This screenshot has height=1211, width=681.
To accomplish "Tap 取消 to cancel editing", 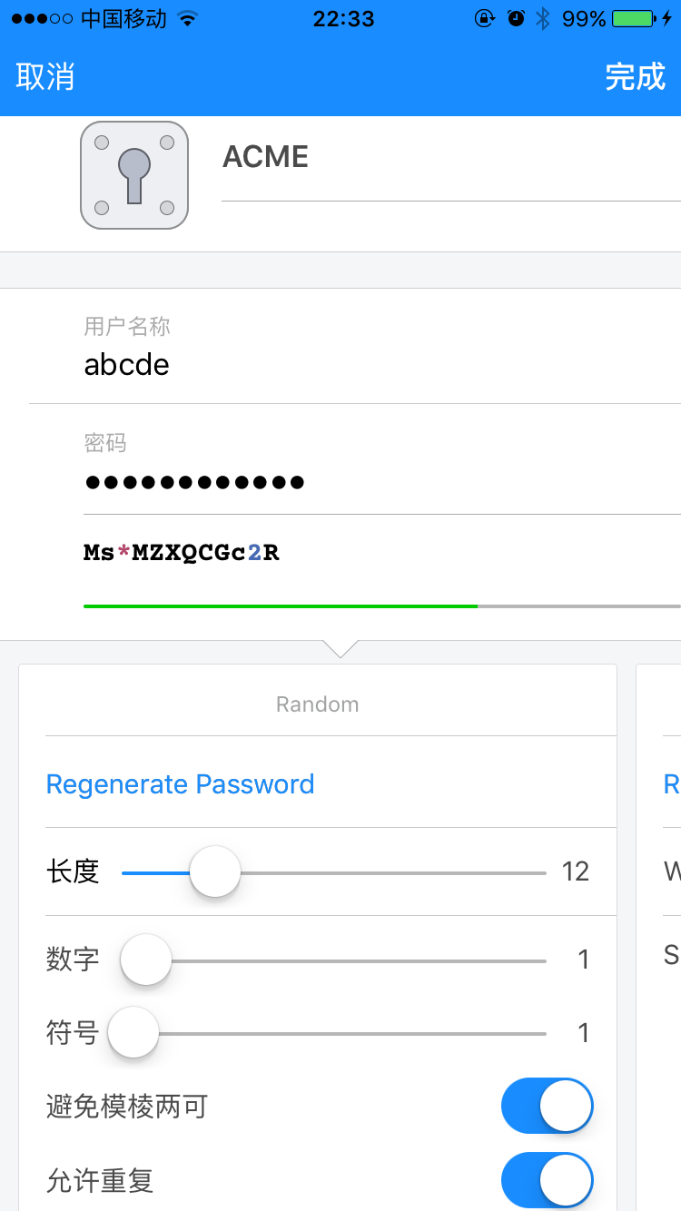I will pos(45,77).
